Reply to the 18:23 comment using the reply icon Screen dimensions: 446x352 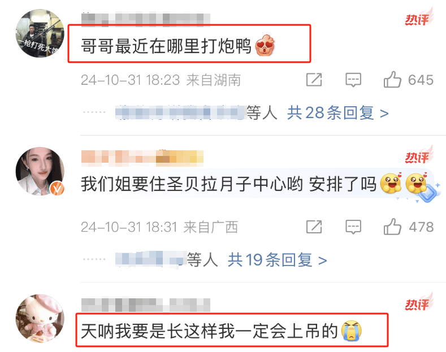point(353,80)
